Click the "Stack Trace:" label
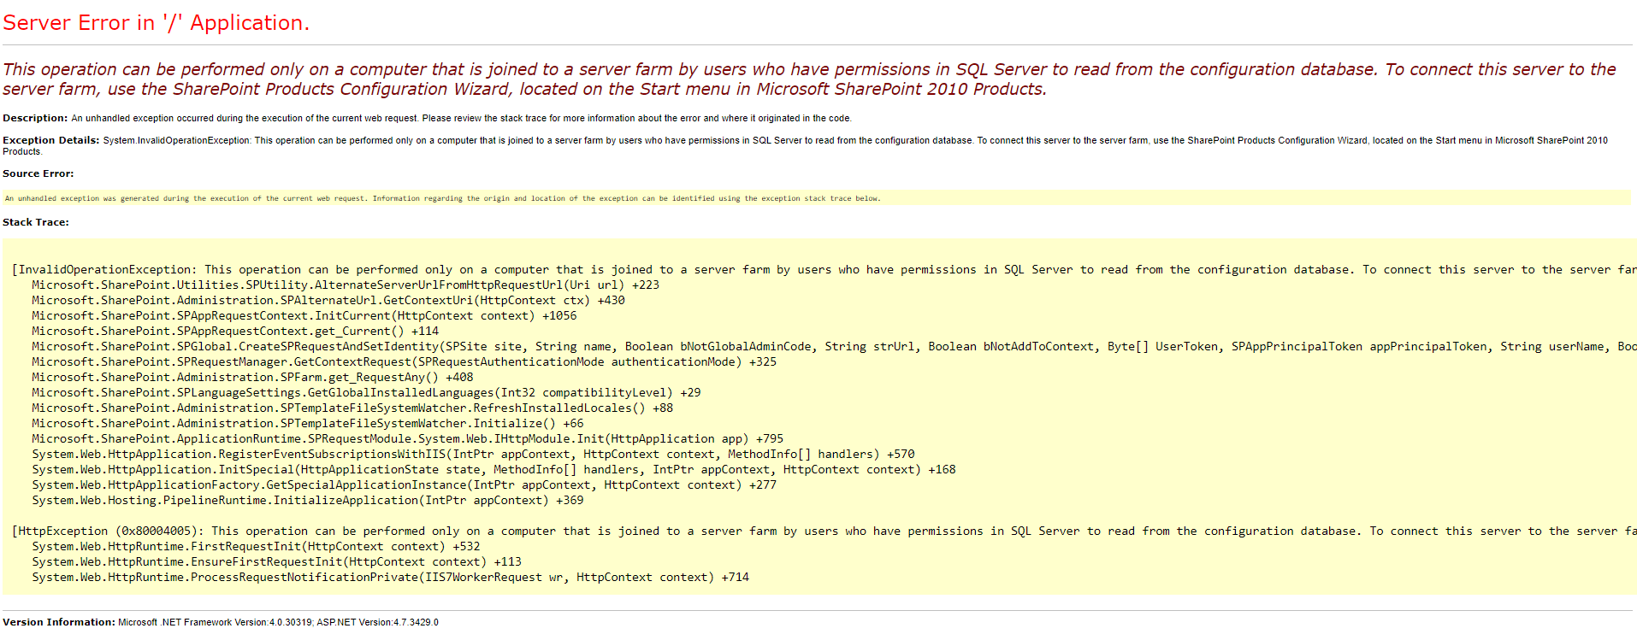 click(x=36, y=222)
